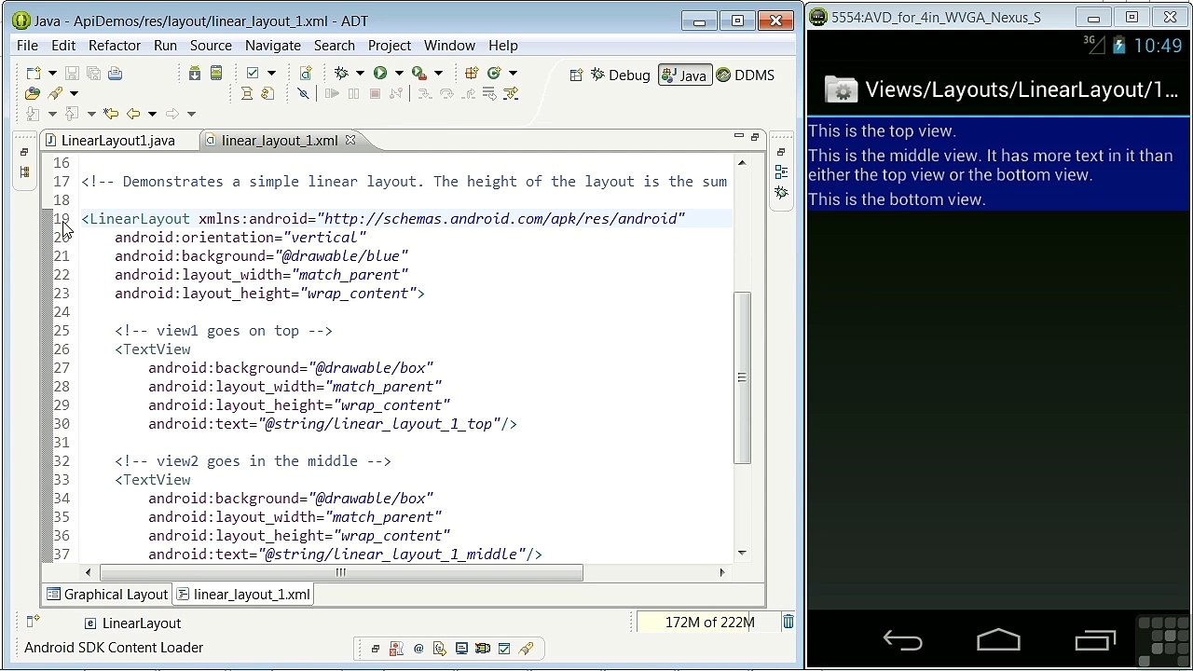
Task: Click the scroll-down arrow of the editor
Action: 742,553
